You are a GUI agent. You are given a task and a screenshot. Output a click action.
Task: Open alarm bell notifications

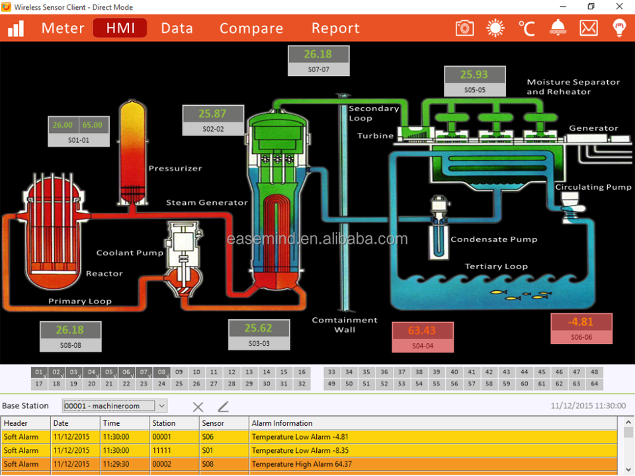pos(558,28)
